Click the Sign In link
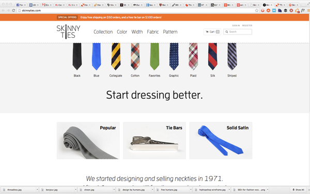Screen dimensions: 310x194 236,25
